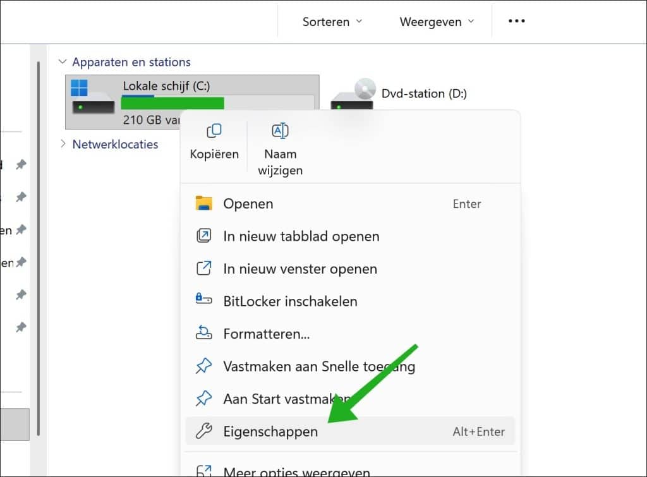The image size is (647, 477).
Task: Click the Eigenschappen menu entry
Action: [270, 432]
